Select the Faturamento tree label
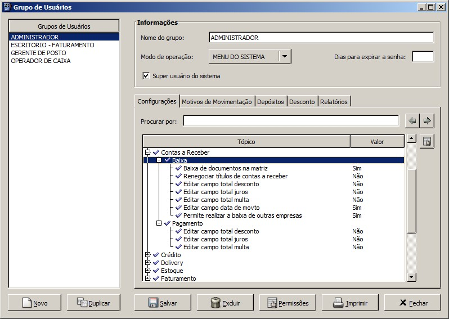 pyautogui.click(x=178, y=278)
